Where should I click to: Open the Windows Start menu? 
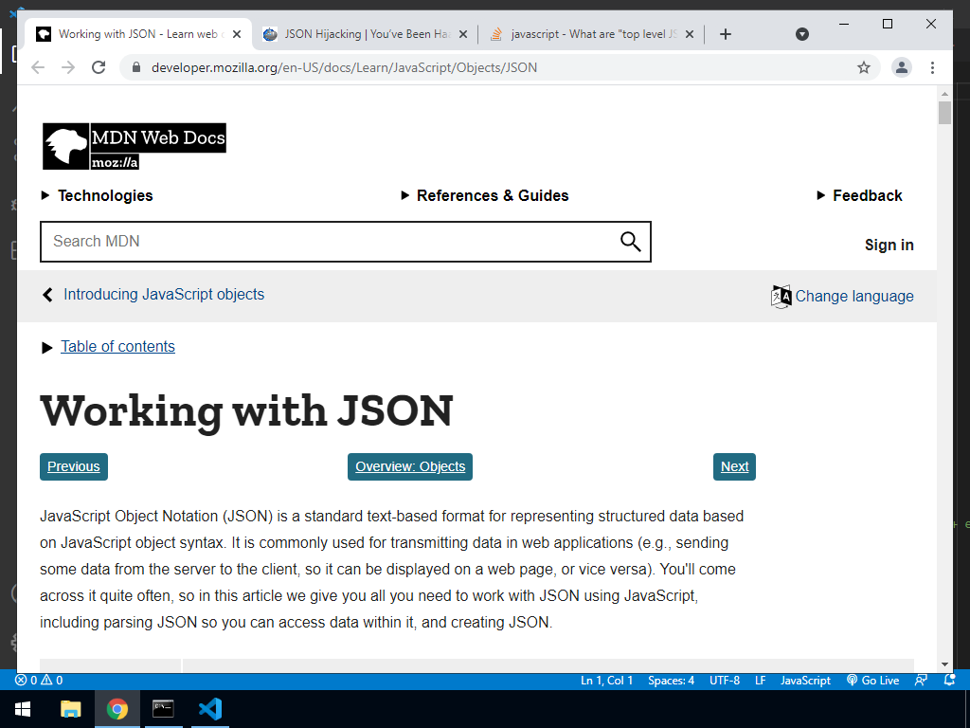23,709
